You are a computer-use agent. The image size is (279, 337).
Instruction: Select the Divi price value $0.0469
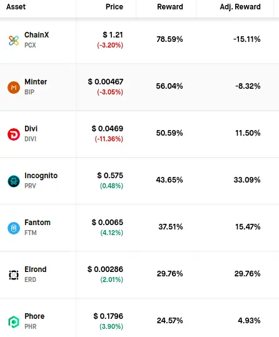click(x=108, y=129)
